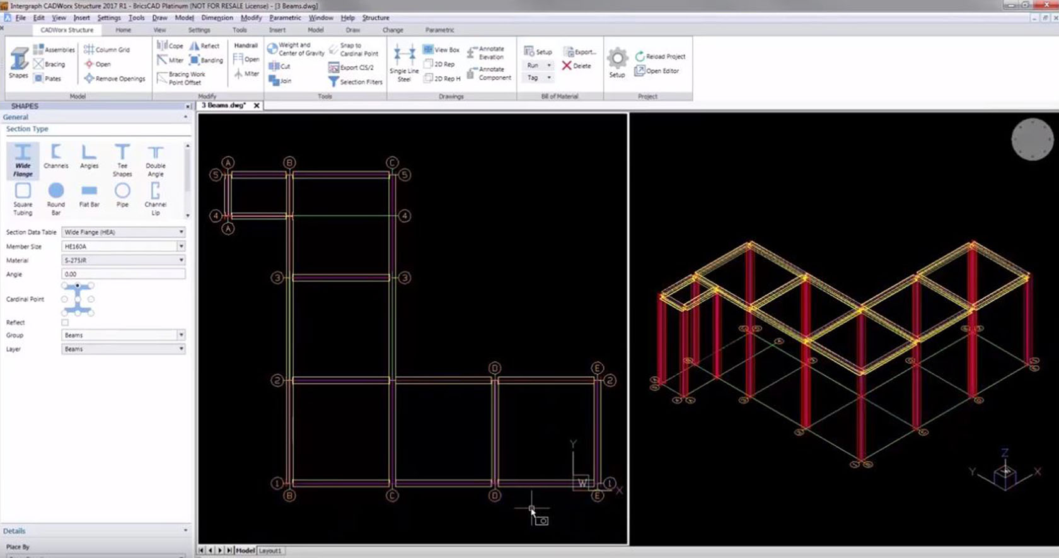Open the Structure menu
This screenshot has height=558, width=1059.
pyautogui.click(x=376, y=18)
